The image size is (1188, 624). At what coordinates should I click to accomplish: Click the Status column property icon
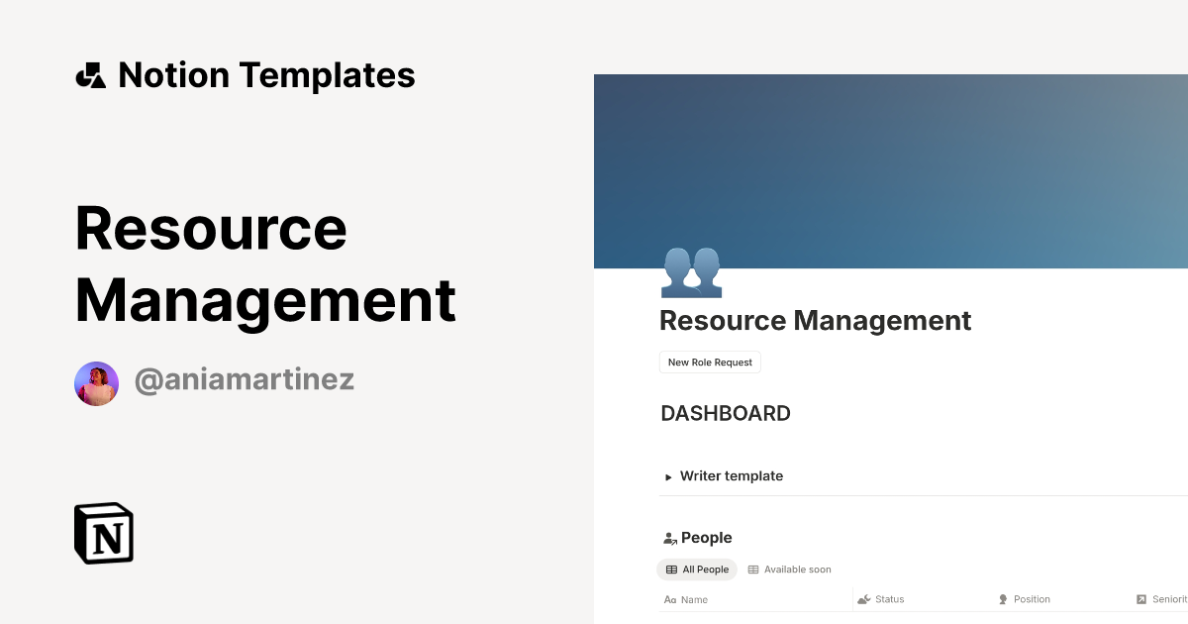(x=863, y=599)
